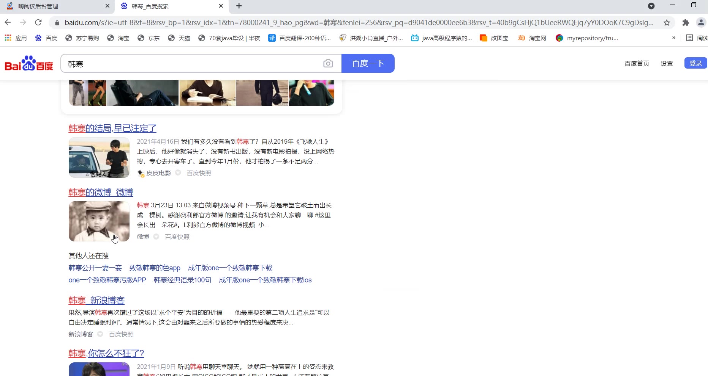Open 飞驰人生 result thumbnail
Screen dimensions: 708x376
click(x=99, y=158)
